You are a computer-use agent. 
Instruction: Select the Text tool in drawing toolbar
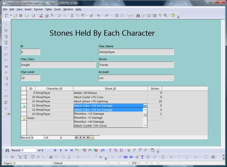[x=142, y=157]
